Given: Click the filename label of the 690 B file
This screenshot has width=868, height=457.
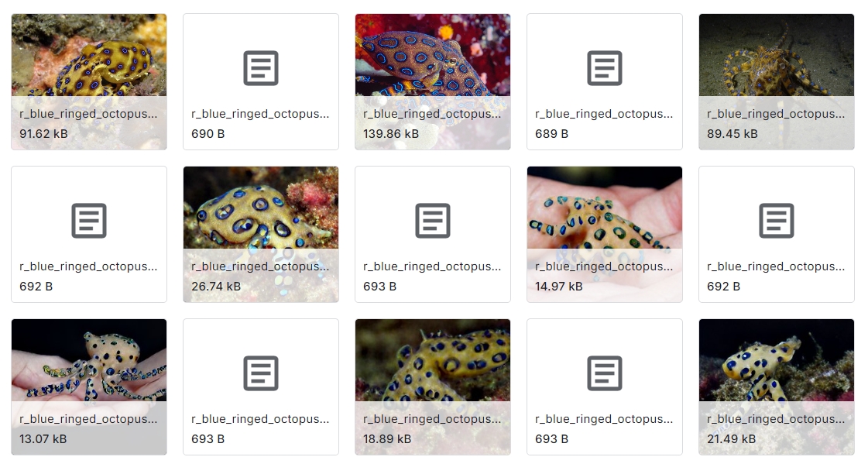Looking at the screenshot, I should 260,114.
